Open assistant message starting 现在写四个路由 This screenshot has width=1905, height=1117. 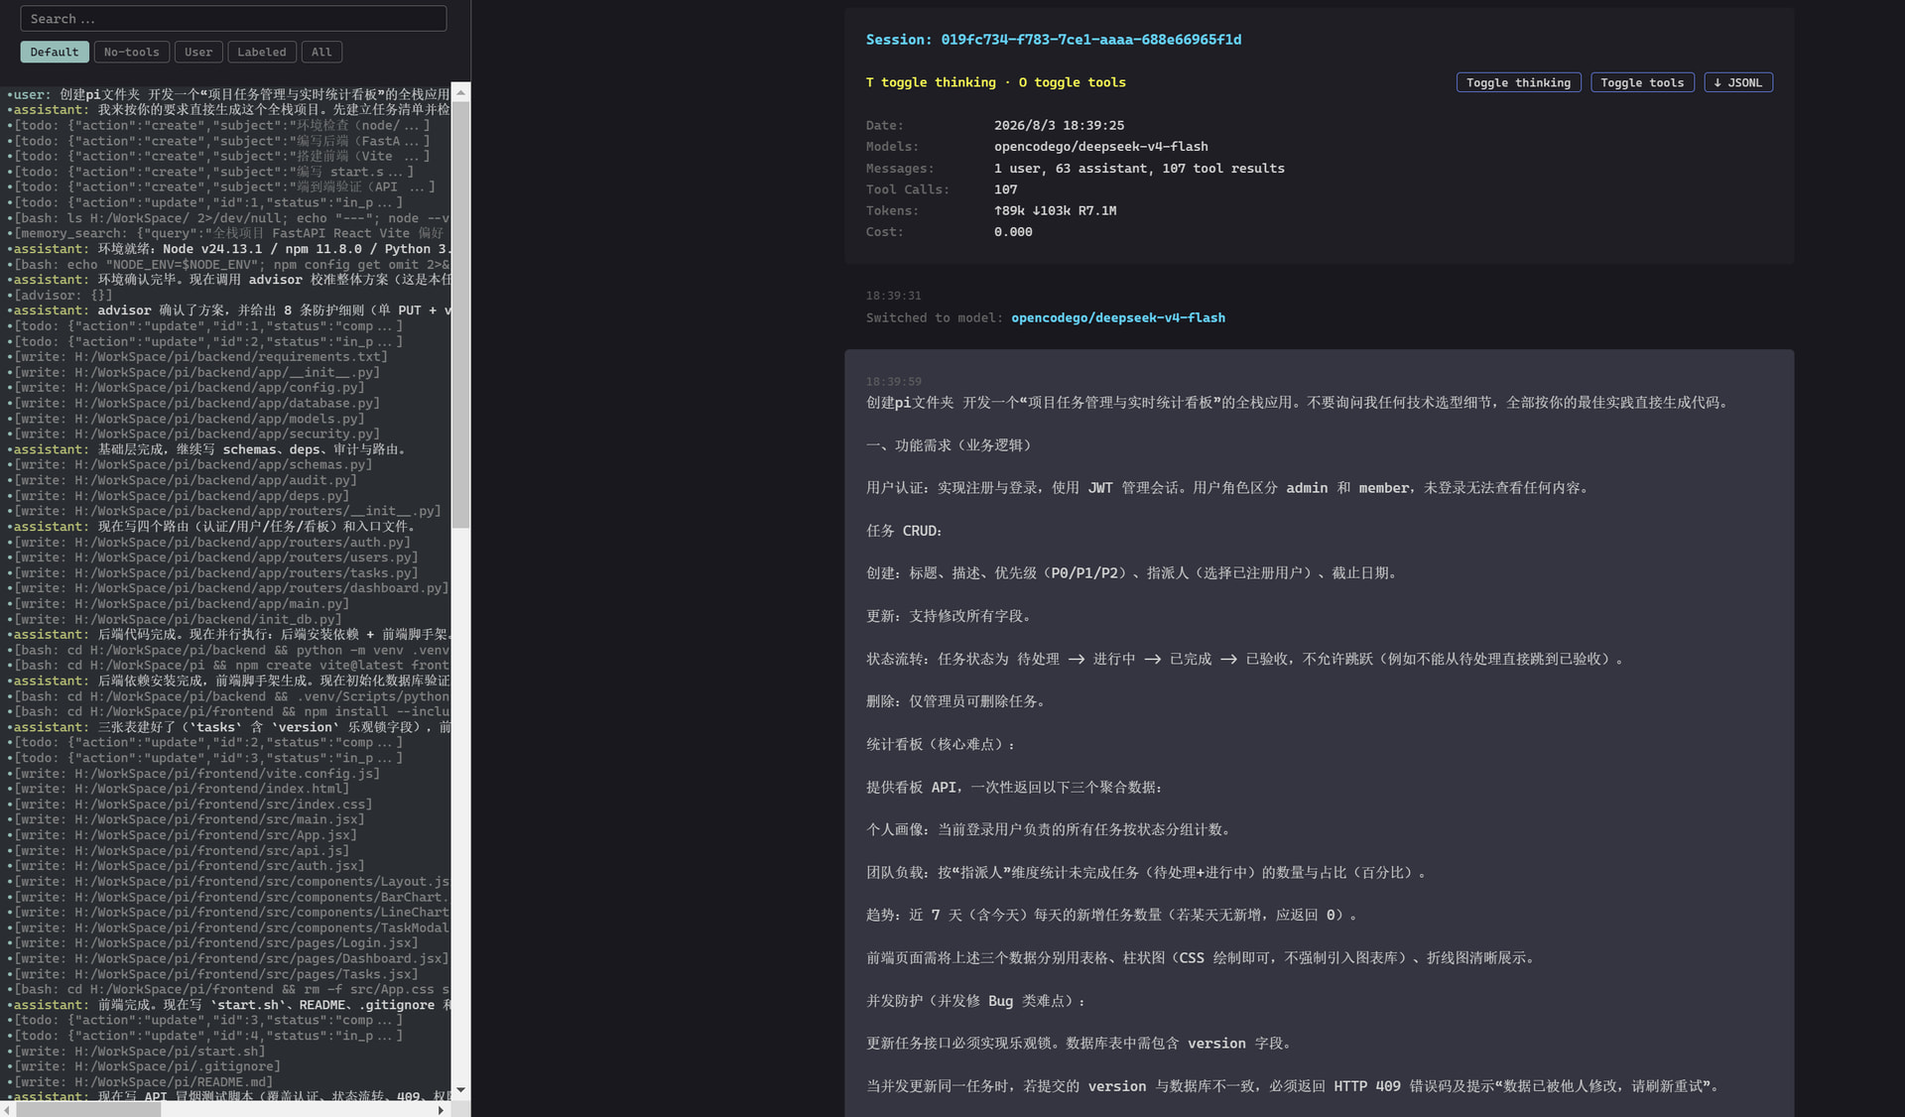214,527
